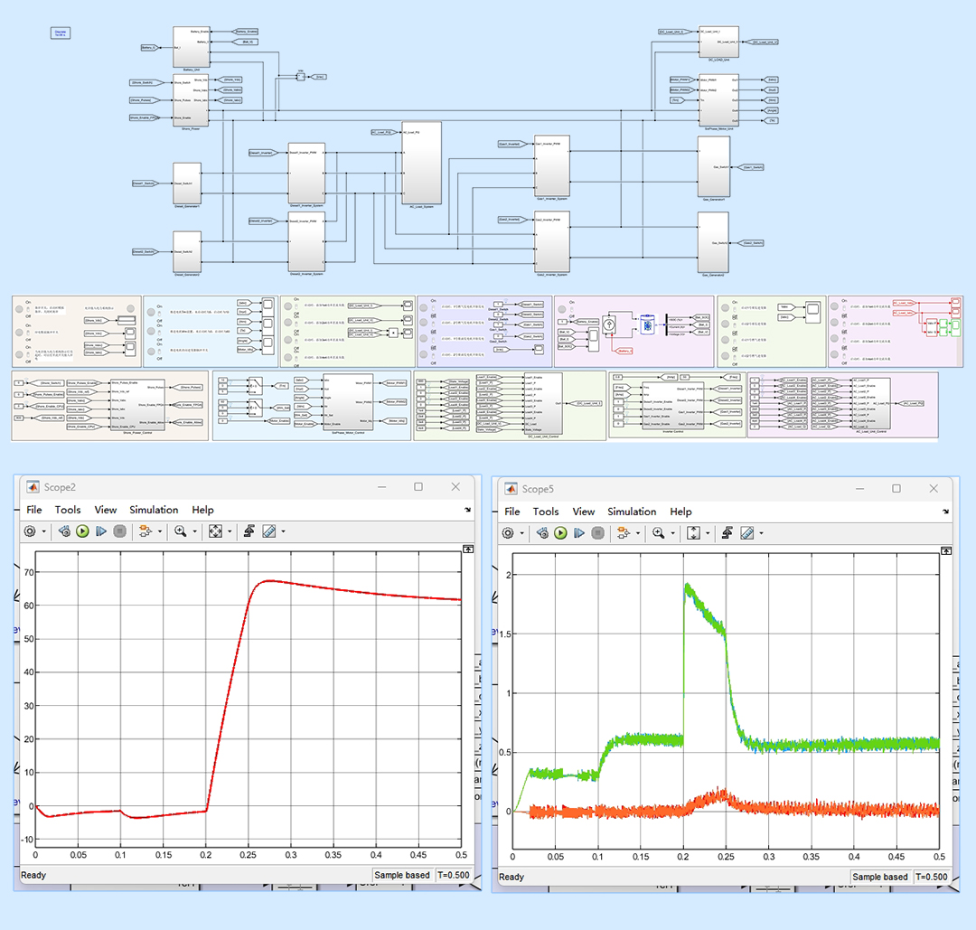Screen dimensions: 976x930
Task: Click Step Forward icon in Scope5
Action: pos(579,533)
